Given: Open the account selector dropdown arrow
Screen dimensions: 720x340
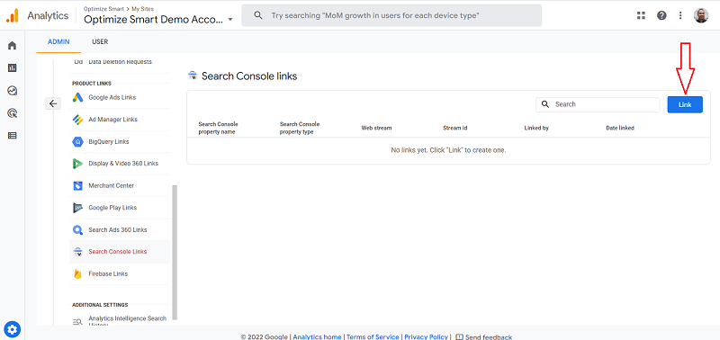Looking at the screenshot, I should click(230, 20).
